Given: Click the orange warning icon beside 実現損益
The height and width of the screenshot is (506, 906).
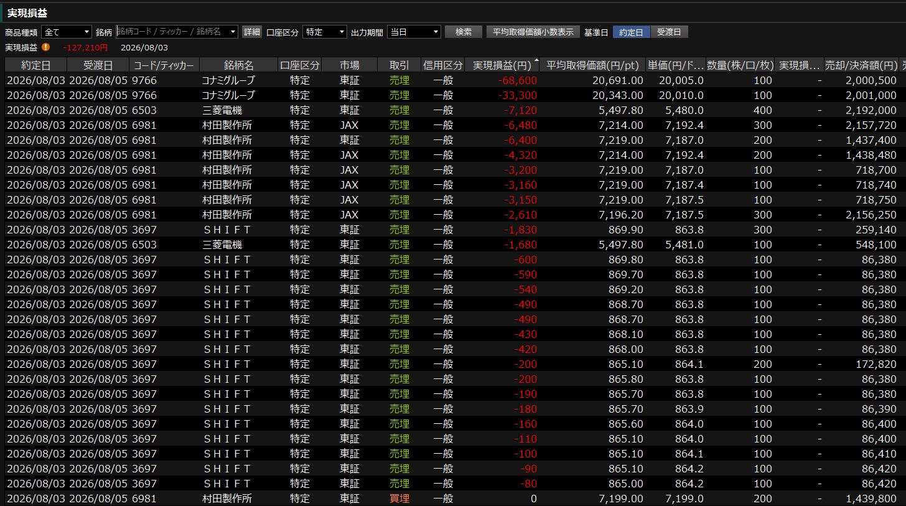Looking at the screenshot, I should click(46, 47).
